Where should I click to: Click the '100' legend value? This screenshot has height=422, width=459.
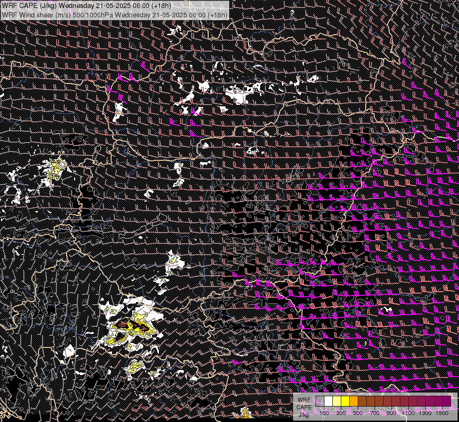(324, 413)
